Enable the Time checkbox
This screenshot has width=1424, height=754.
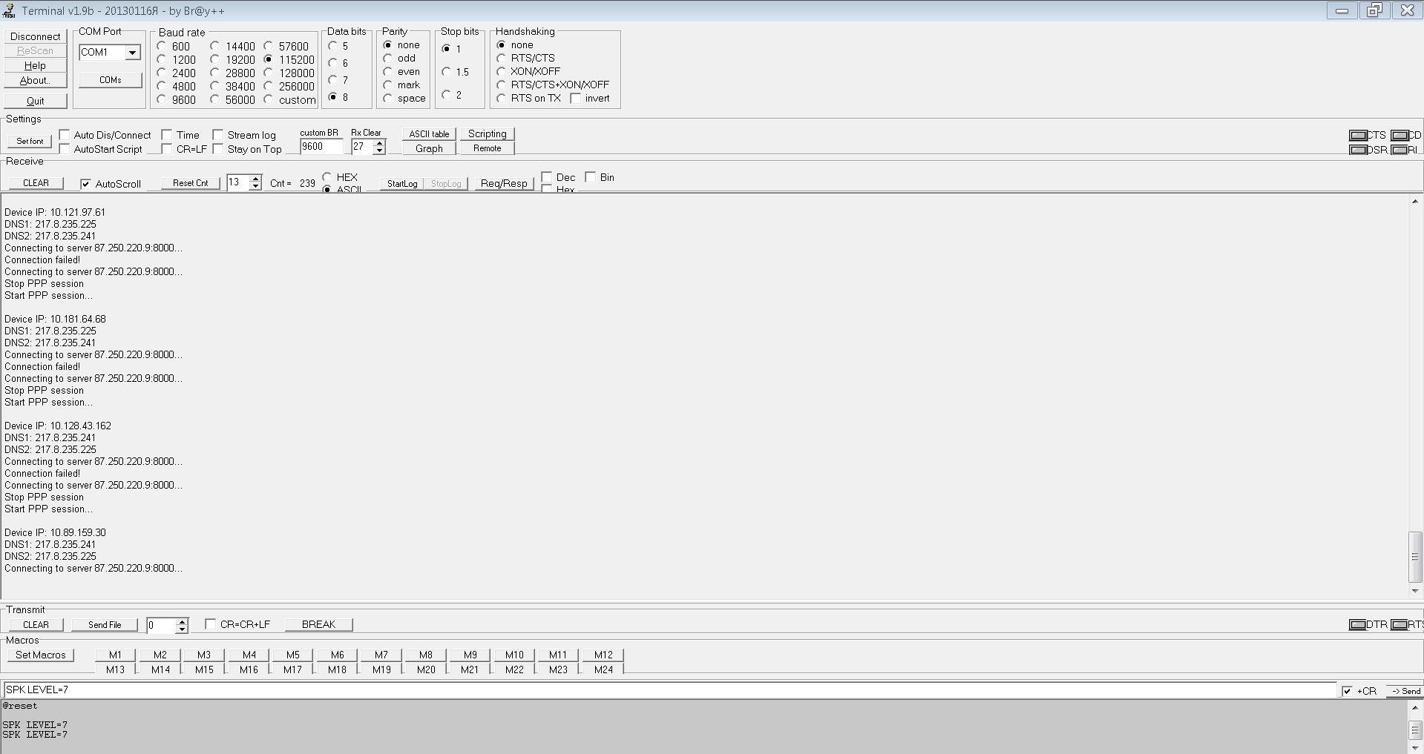[167, 135]
